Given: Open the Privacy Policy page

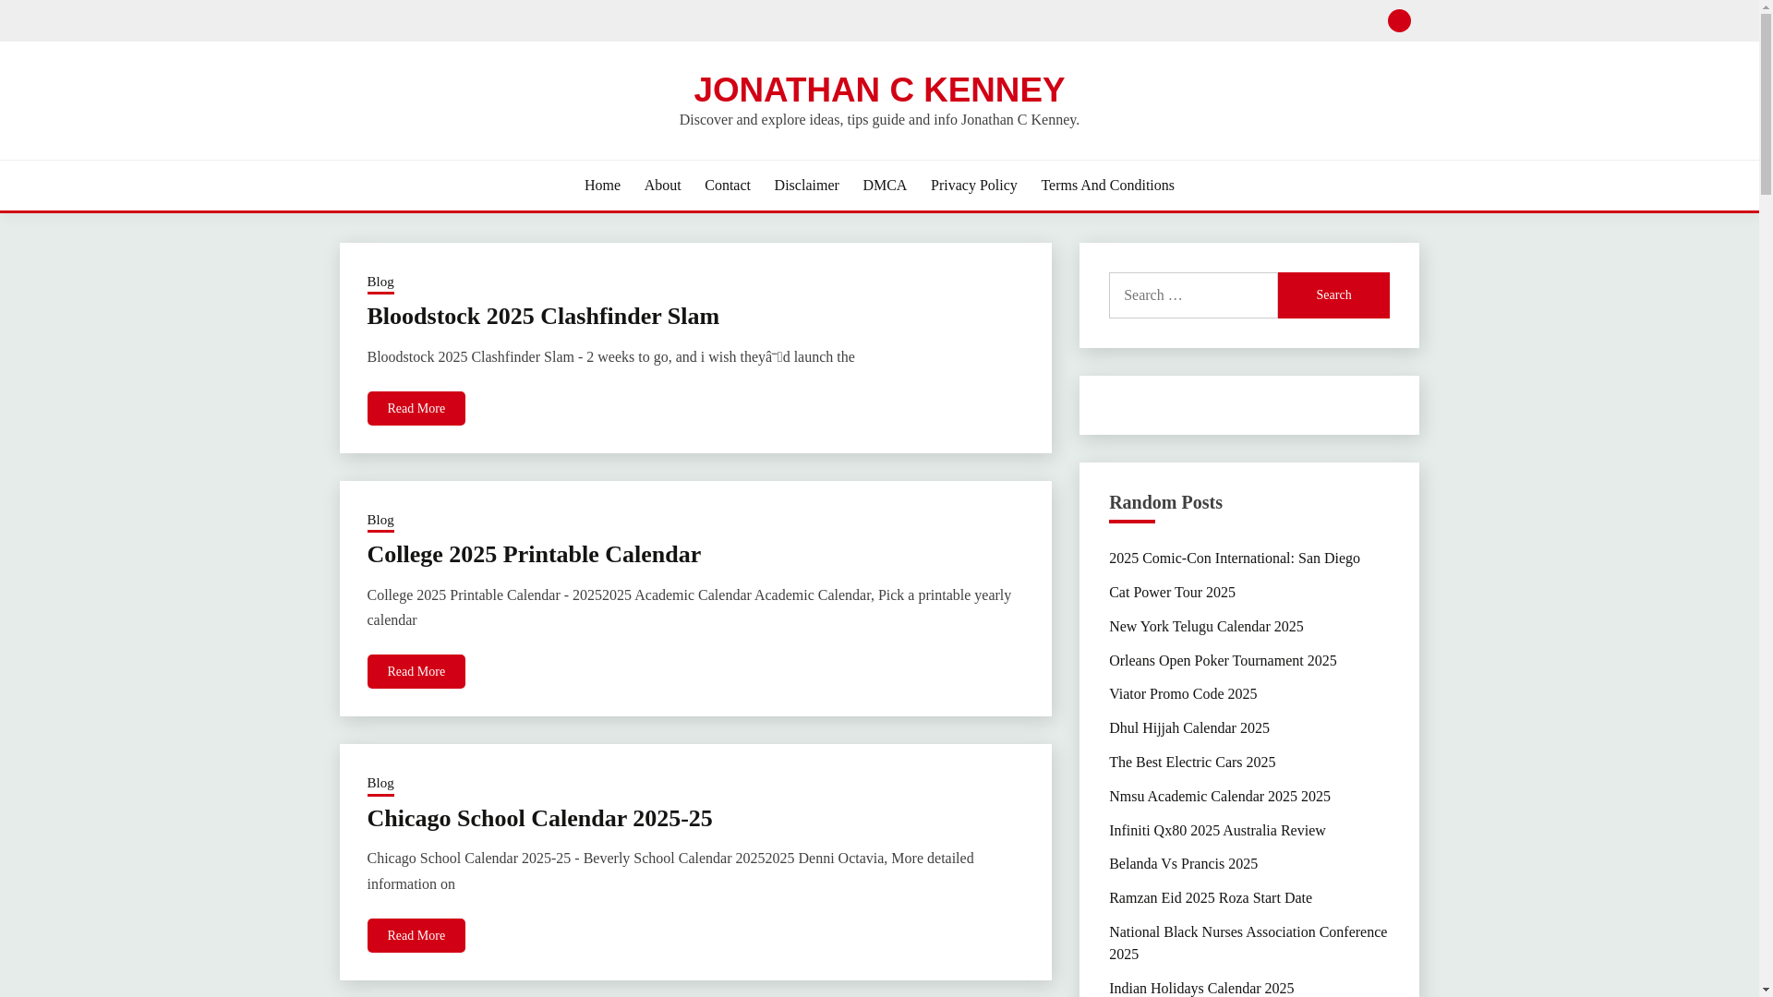Looking at the screenshot, I should [x=973, y=186].
